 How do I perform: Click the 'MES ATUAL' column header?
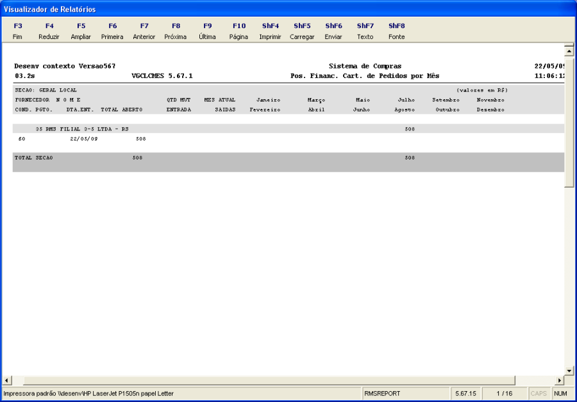tap(220, 100)
